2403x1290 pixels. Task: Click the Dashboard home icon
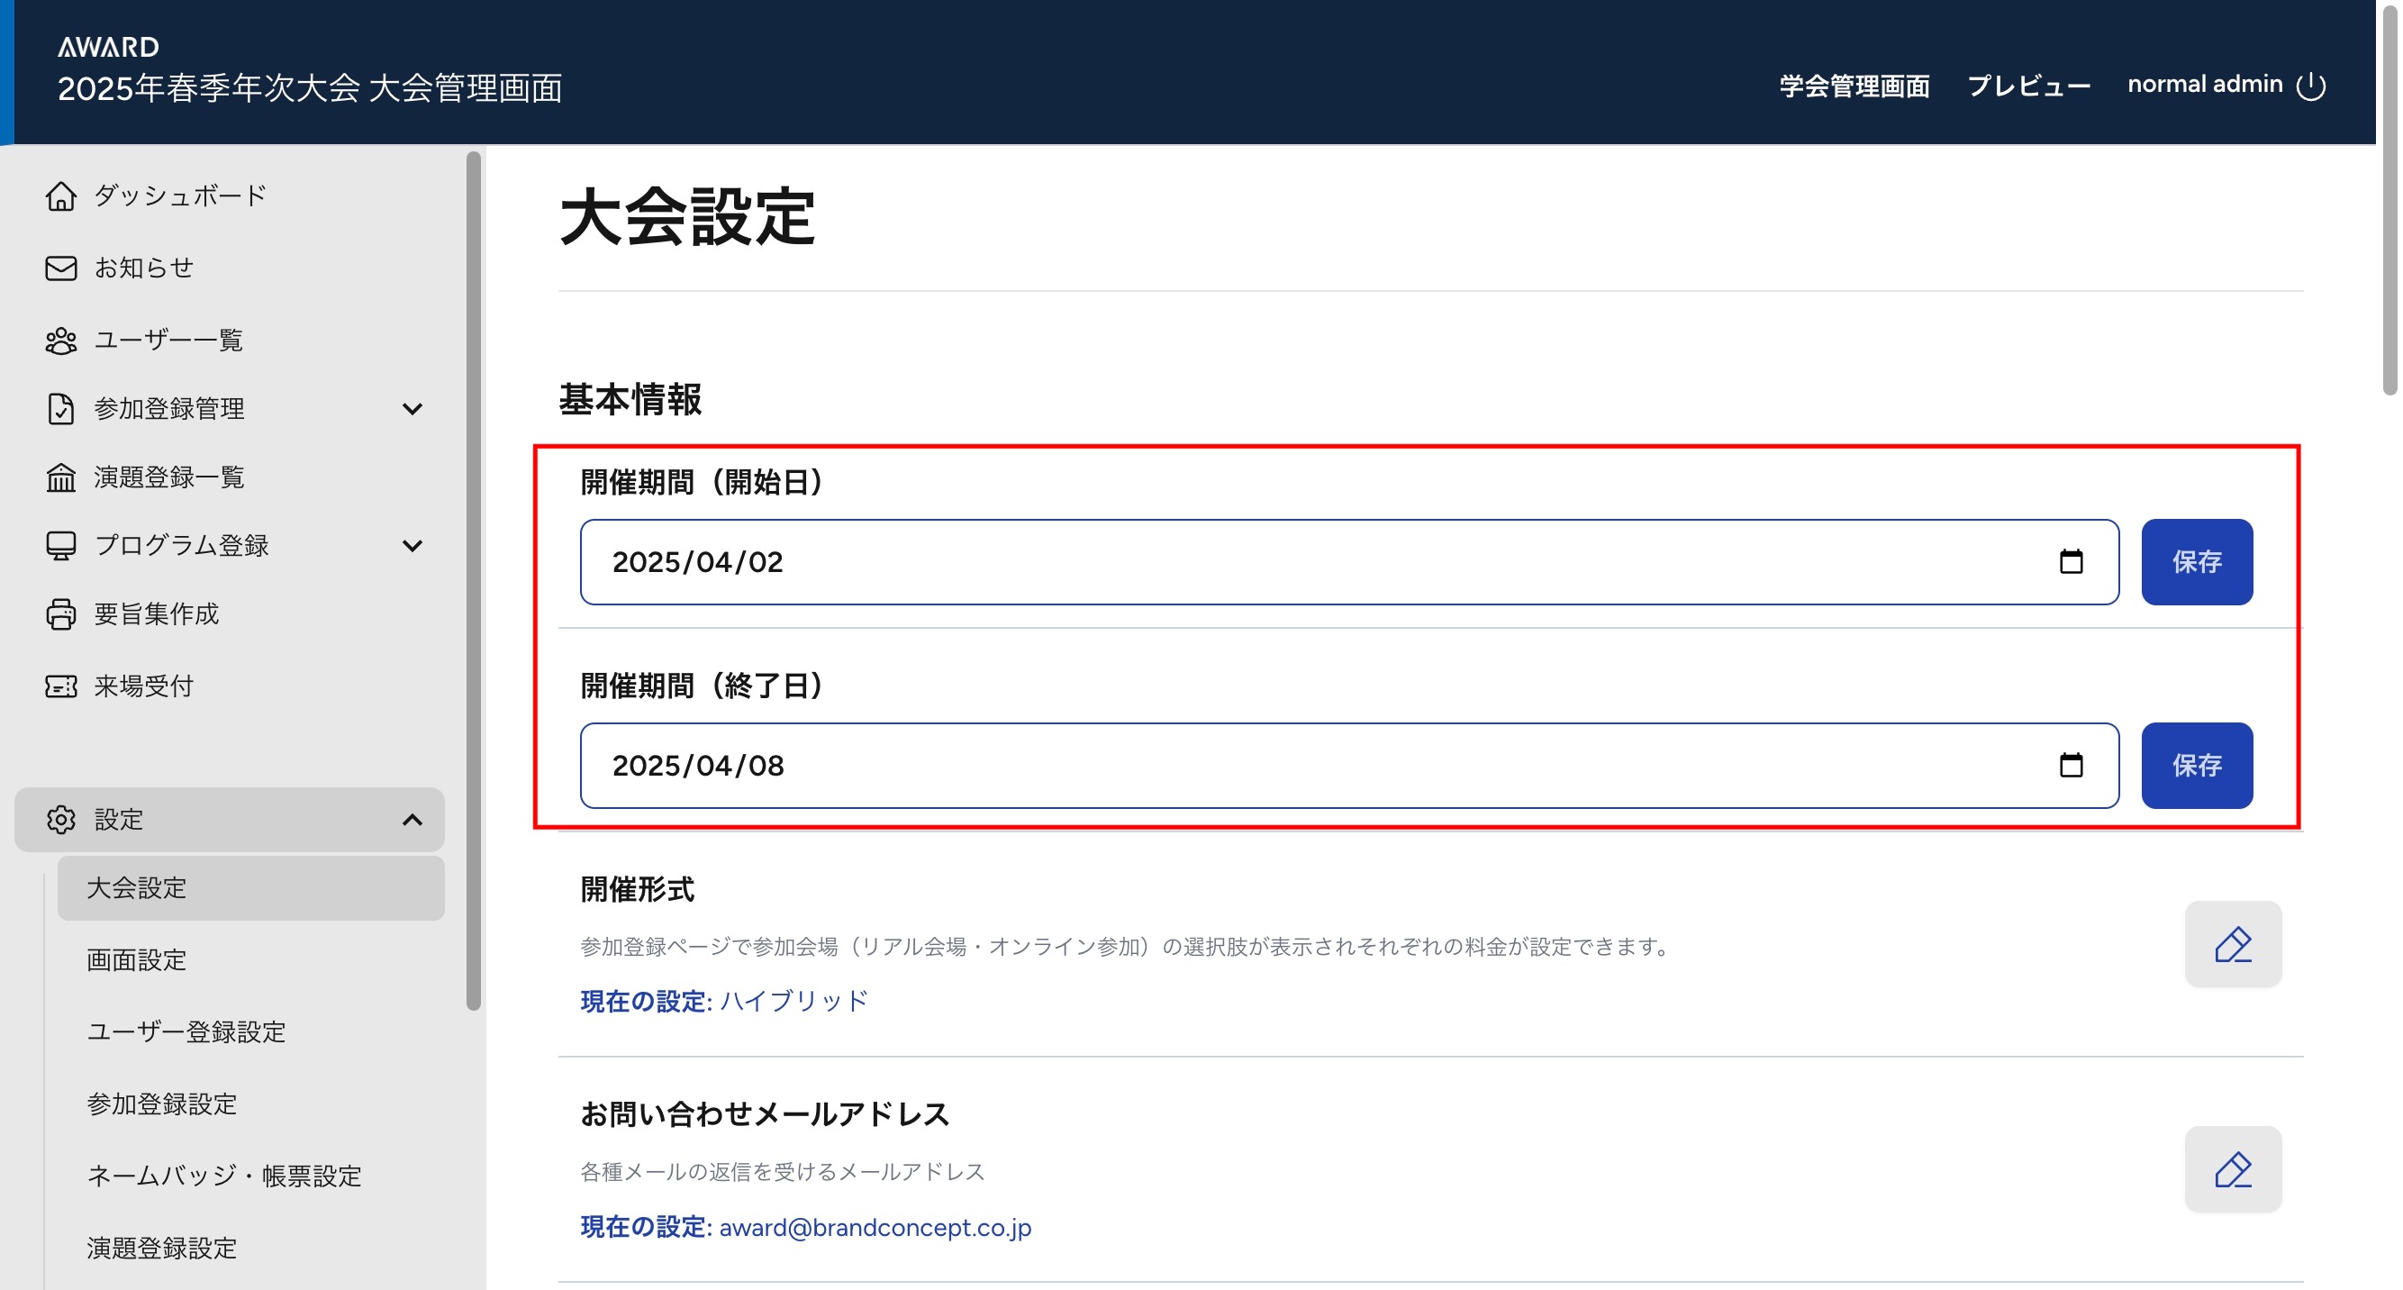click(x=60, y=195)
